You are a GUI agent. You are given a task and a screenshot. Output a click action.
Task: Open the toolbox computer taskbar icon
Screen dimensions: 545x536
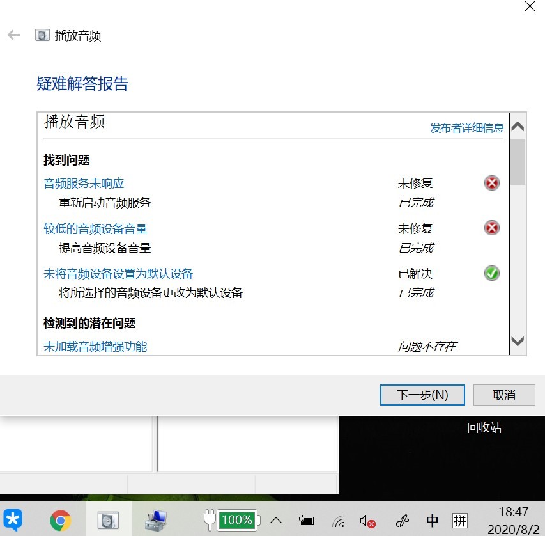coord(156,521)
